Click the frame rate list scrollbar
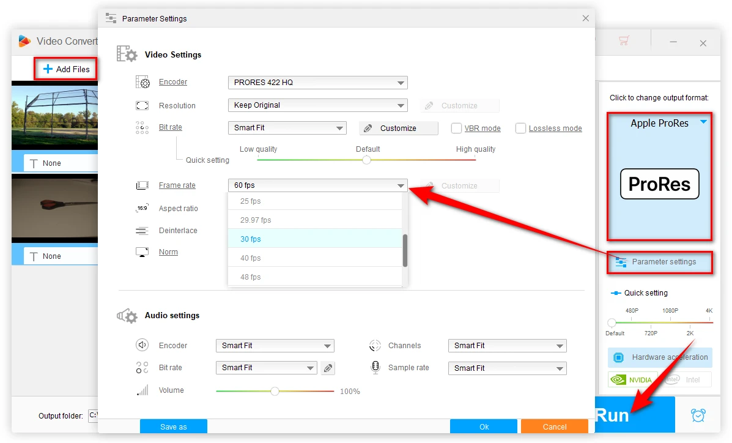This screenshot has height=443, width=732. coord(405,251)
